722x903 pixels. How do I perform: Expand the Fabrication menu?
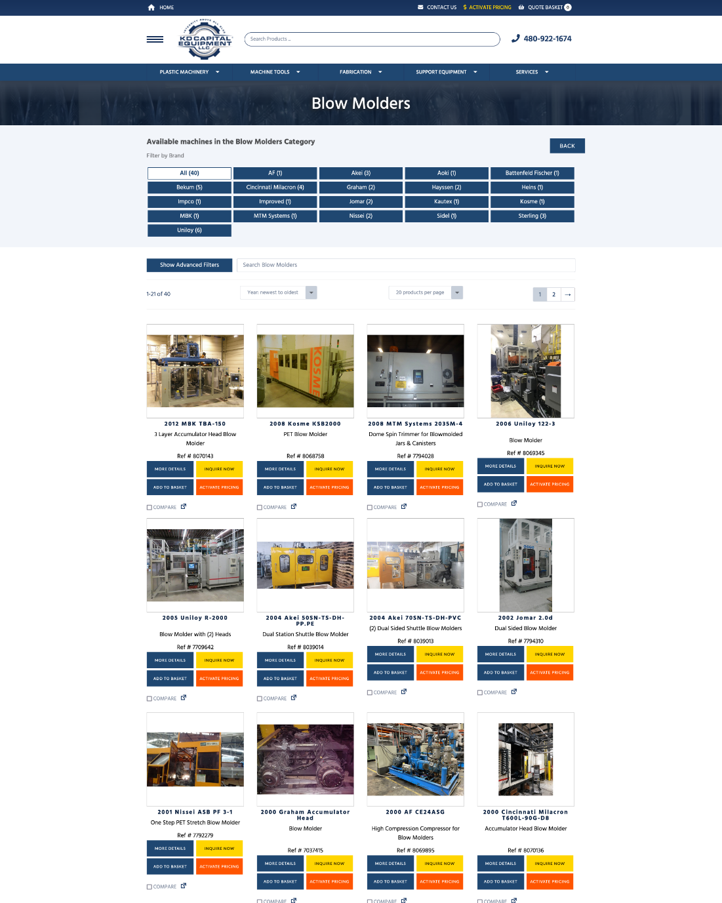(x=361, y=72)
